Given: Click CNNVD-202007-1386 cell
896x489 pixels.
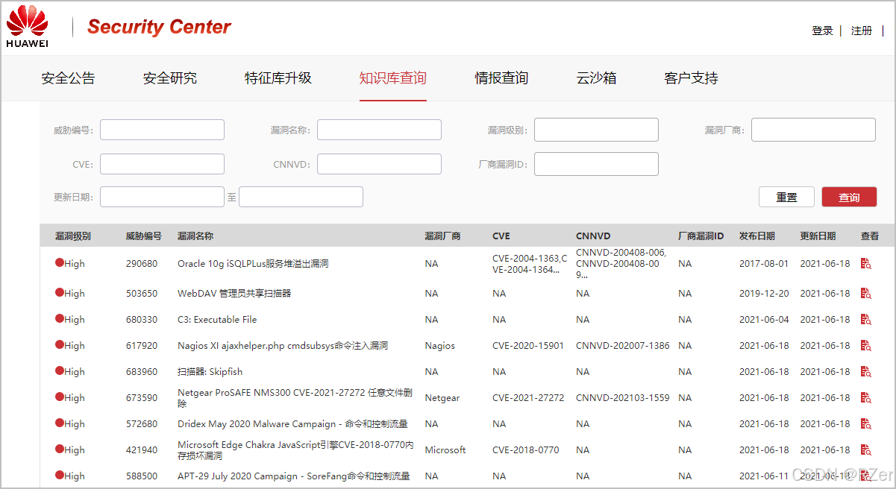Looking at the screenshot, I should coord(623,346).
